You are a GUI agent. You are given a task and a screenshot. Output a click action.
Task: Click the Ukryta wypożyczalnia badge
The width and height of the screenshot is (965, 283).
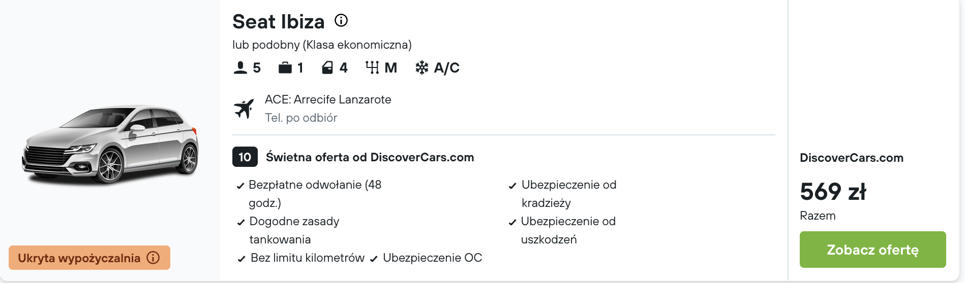(89, 258)
